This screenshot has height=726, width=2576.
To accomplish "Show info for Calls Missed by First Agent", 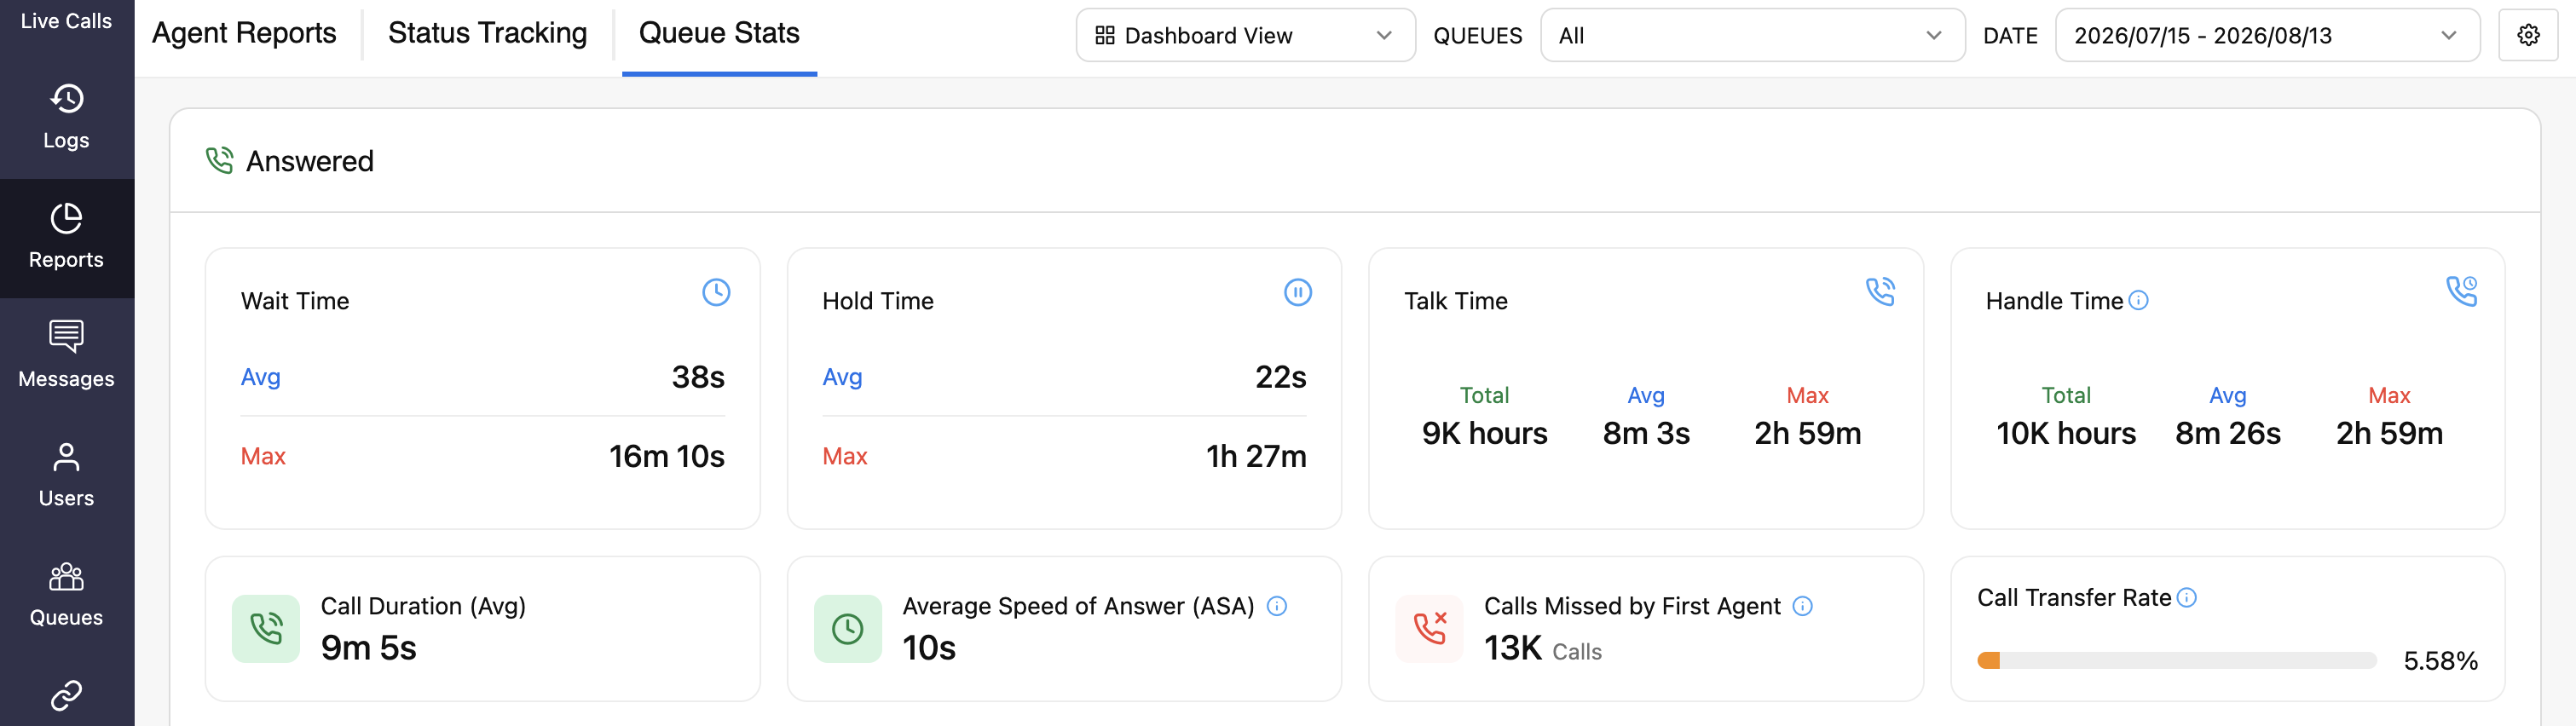I will click(x=1803, y=606).
